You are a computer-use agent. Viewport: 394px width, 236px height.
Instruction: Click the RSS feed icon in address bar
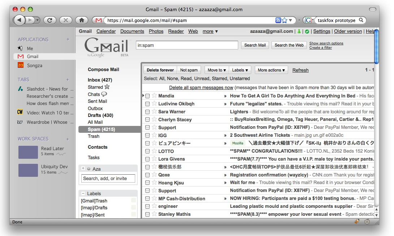tap(278, 20)
